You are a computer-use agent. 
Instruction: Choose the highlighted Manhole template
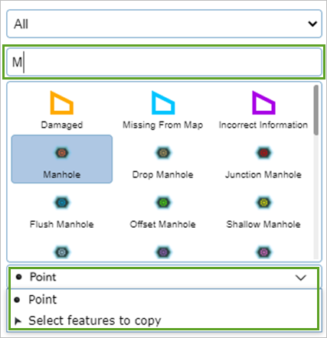coord(62,159)
